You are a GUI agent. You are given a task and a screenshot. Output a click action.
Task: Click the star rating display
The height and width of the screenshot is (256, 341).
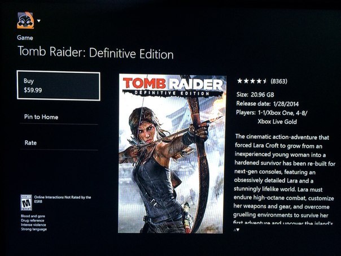[252, 81]
